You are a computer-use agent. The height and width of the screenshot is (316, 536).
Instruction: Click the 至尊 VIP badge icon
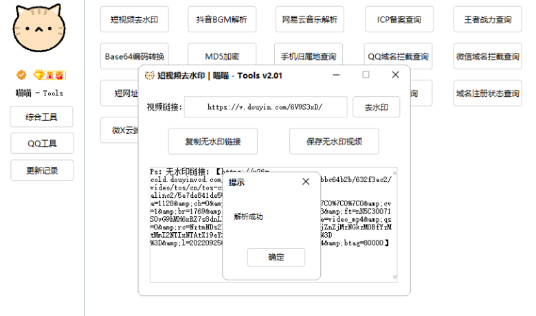[x=49, y=75]
